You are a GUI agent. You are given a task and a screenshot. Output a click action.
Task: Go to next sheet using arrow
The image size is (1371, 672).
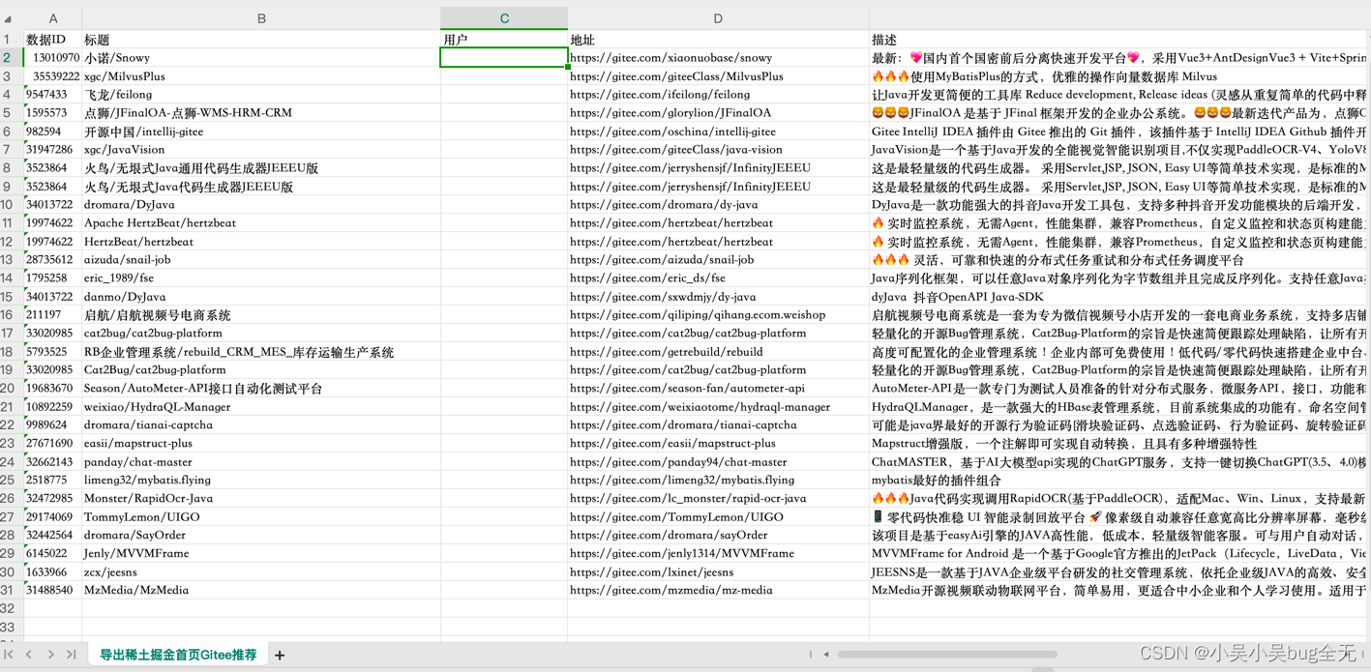(50, 655)
